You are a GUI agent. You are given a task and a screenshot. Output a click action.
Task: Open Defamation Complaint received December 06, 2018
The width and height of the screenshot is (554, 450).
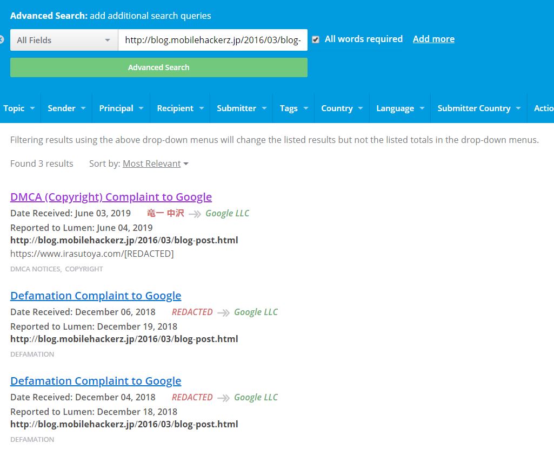(x=96, y=296)
